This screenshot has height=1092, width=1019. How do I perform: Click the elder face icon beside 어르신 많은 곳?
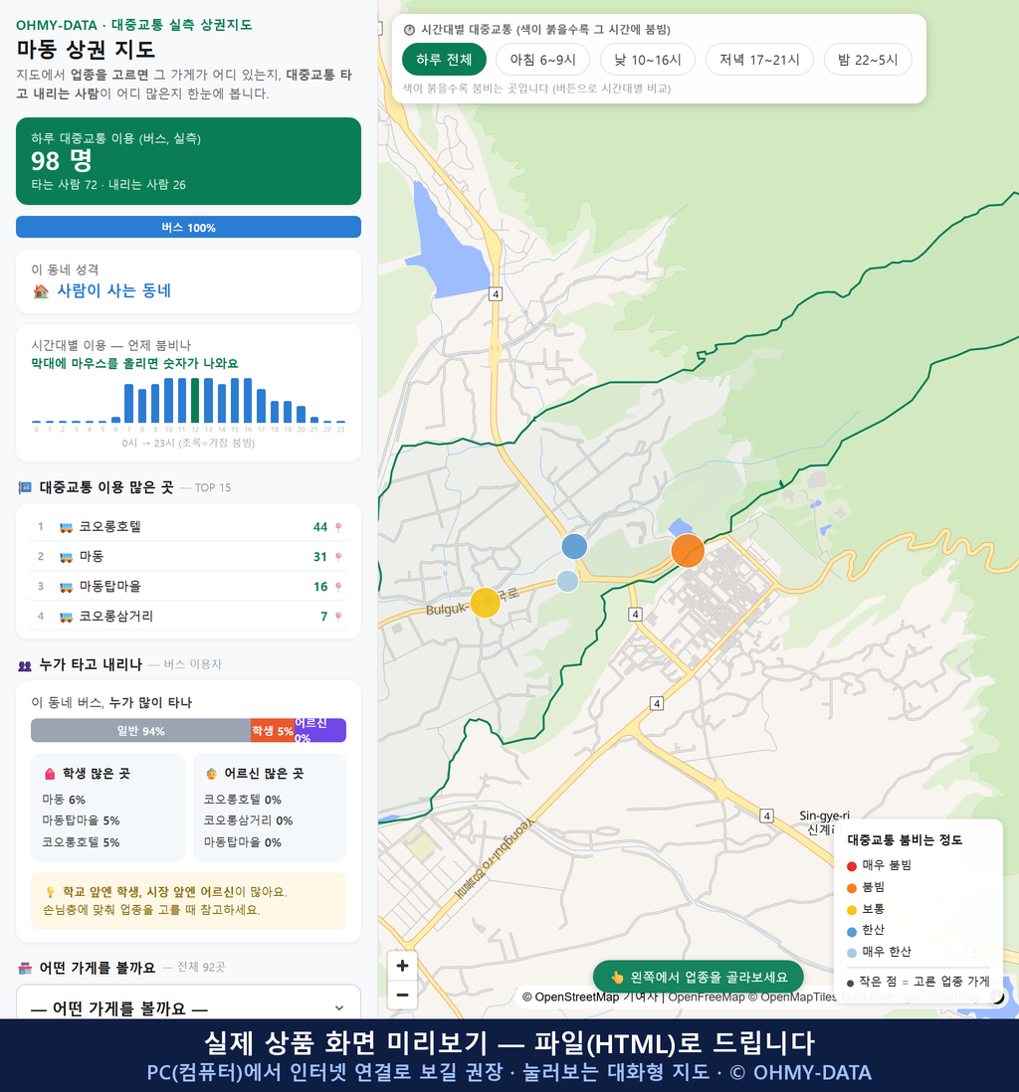pyautogui.click(x=211, y=774)
